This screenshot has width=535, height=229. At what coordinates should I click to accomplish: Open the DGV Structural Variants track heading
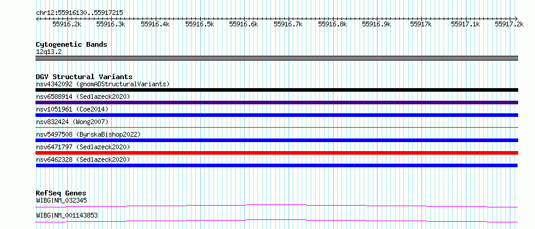(x=84, y=77)
